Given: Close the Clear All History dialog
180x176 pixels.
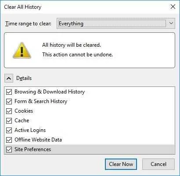Looking at the screenshot, I should [x=173, y=7].
